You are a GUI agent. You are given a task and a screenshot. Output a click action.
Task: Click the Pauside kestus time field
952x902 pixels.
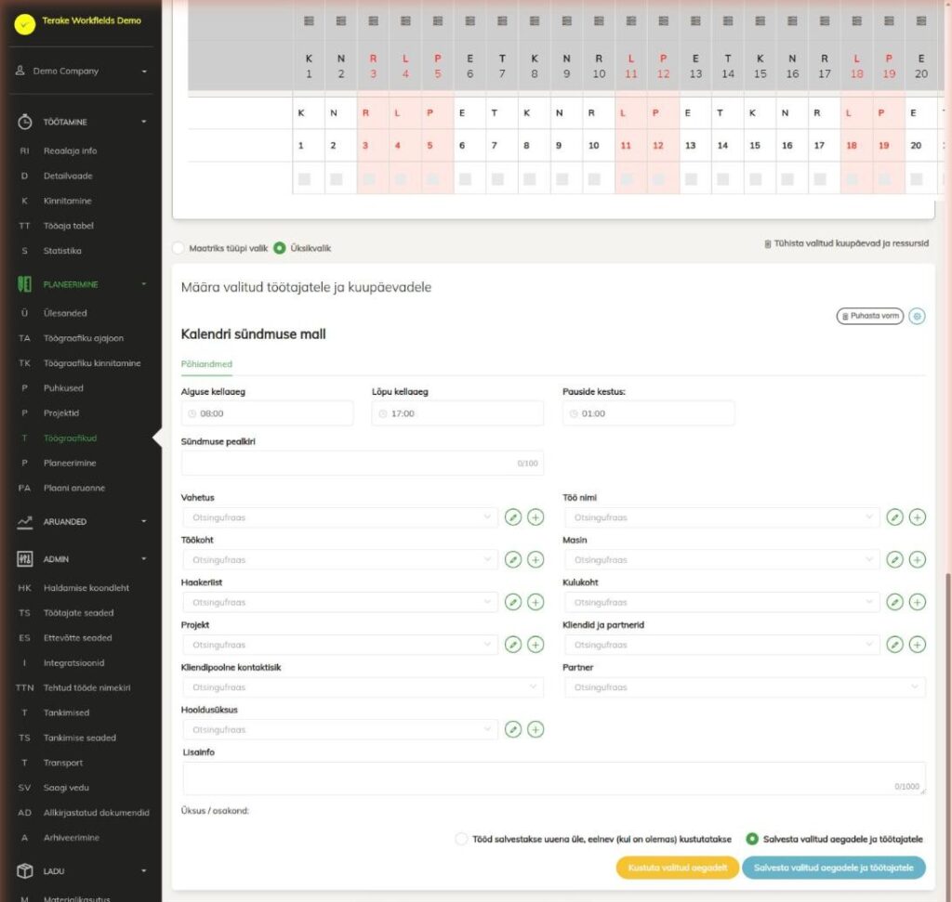click(x=648, y=413)
